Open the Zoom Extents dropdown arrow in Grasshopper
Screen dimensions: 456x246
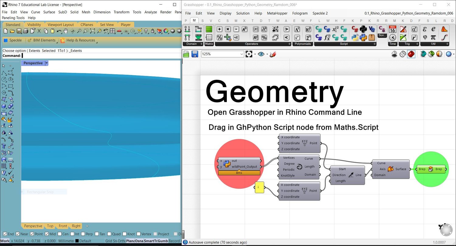pyautogui.click(x=255, y=54)
